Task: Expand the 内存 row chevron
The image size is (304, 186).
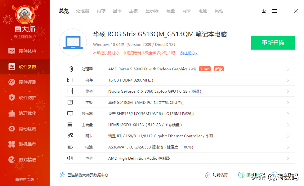Action: pos(288,80)
